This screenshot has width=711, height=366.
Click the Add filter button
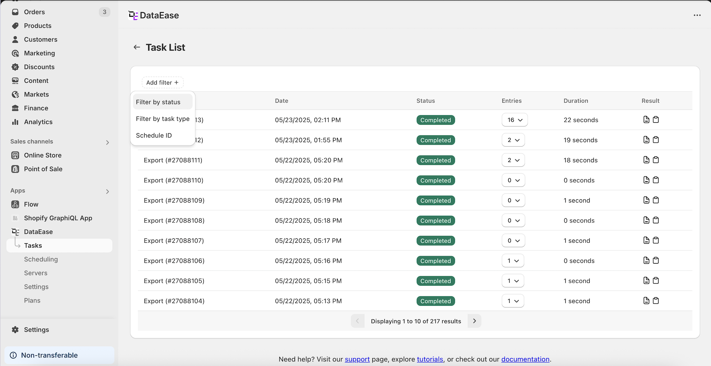tap(162, 82)
